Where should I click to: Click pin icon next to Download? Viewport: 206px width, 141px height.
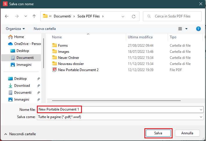tap(38, 86)
